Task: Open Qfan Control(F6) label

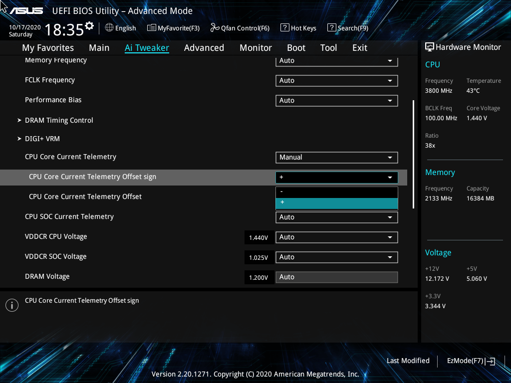Action: pos(245,28)
